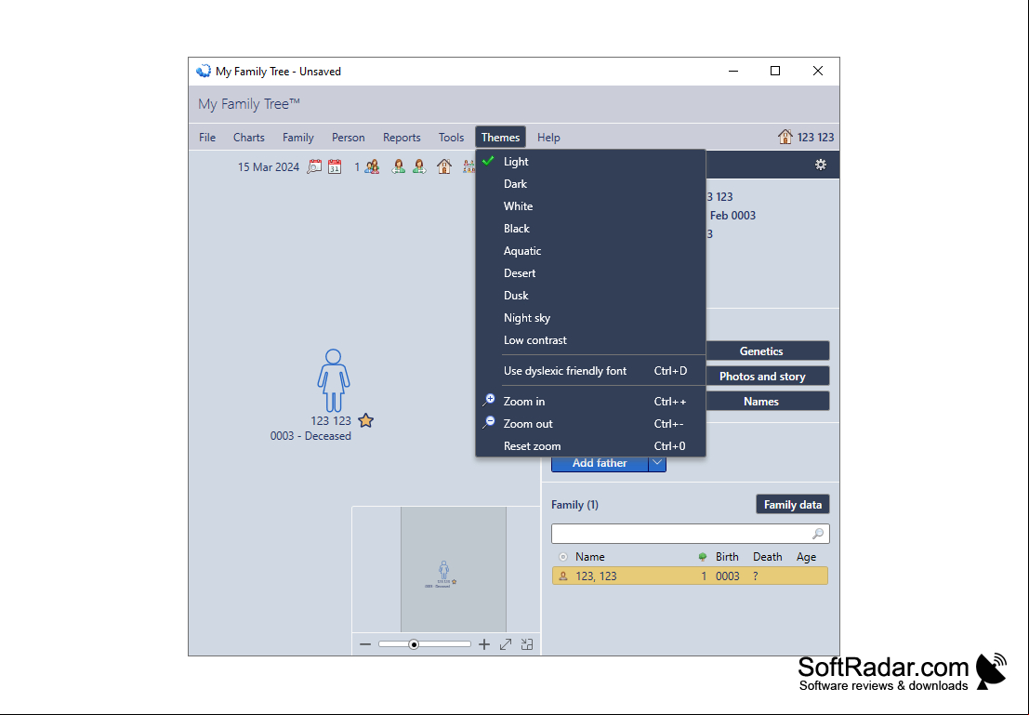
Task: Select the Low contrast theme
Action: pyautogui.click(x=590, y=340)
